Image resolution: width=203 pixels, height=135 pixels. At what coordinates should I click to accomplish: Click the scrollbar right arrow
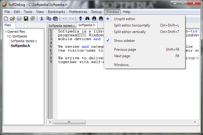pyautogui.click(x=195, y=122)
